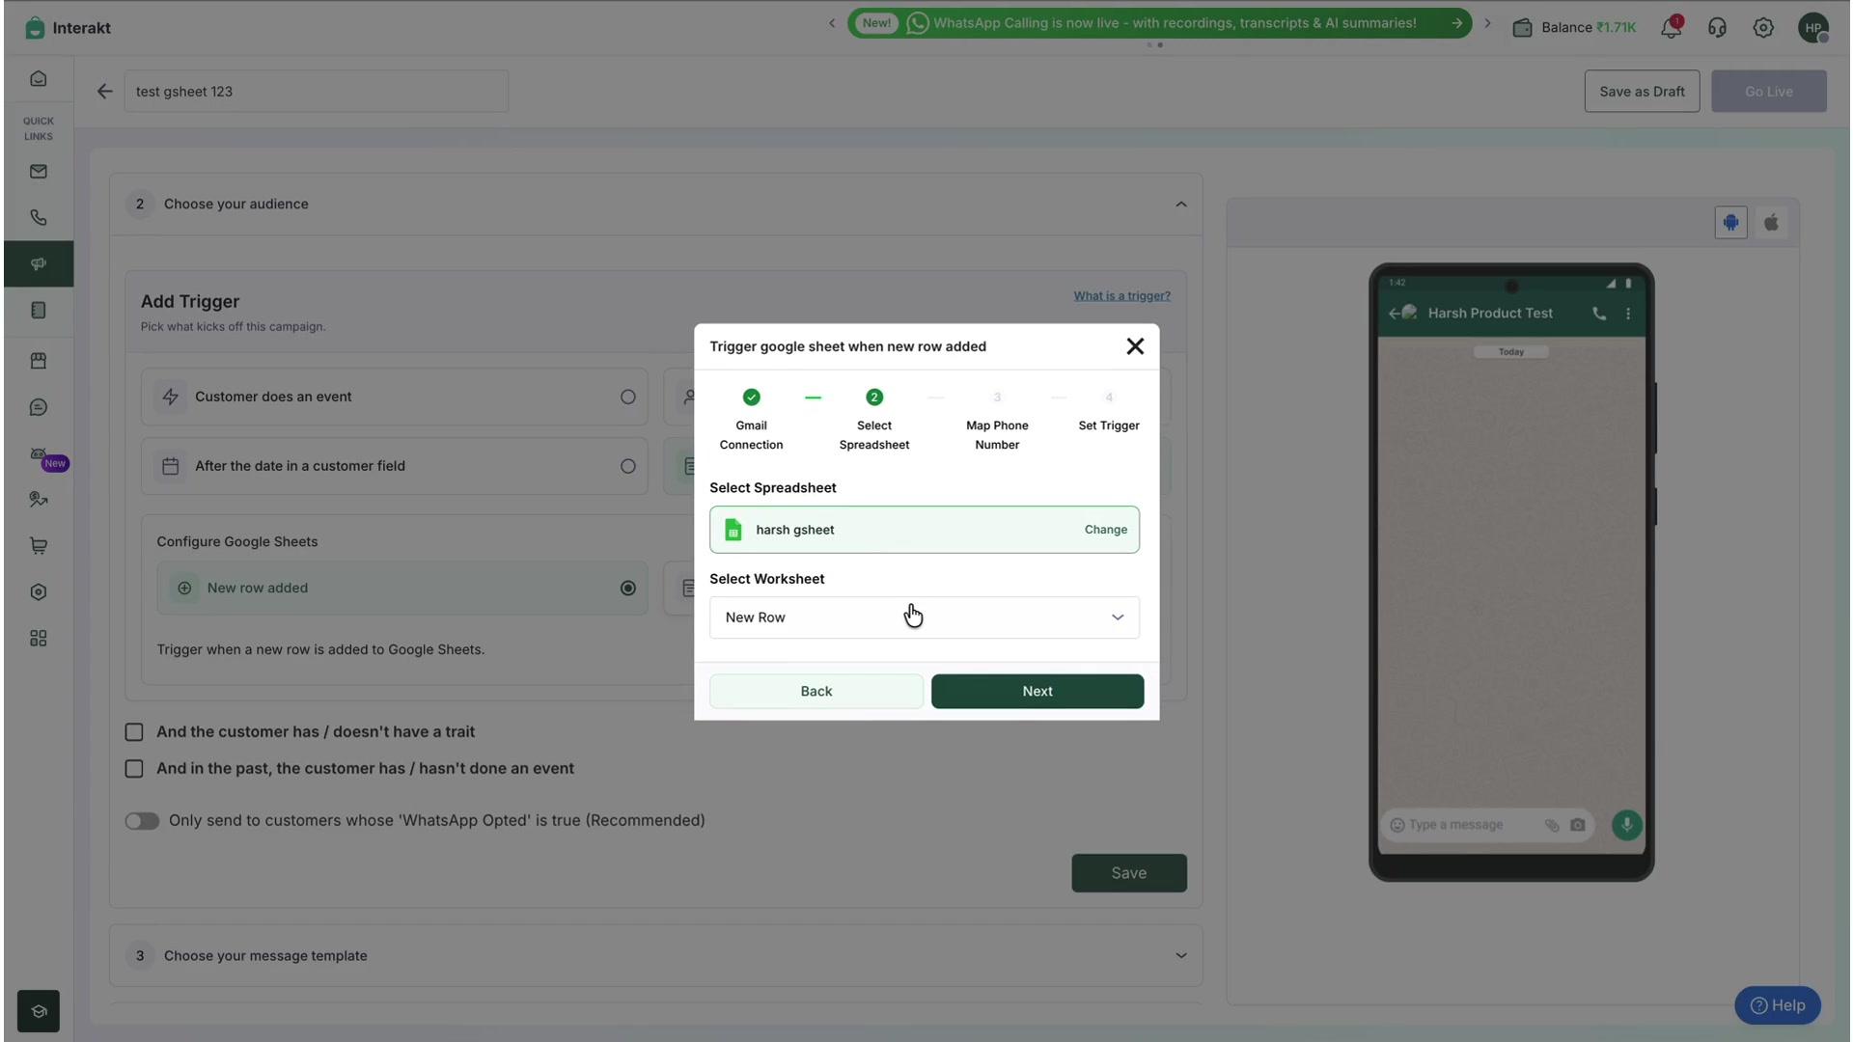
Task: Click Save as Draft
Action: pyautogui.click(x=1642, y=92)
